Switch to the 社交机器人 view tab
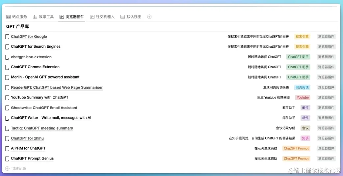Viewport: 343px width, 176px height. (x=102, y=16)
